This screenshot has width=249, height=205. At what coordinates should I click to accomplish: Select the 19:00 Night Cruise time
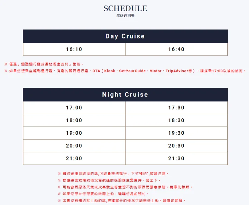[x=74, y=133]
